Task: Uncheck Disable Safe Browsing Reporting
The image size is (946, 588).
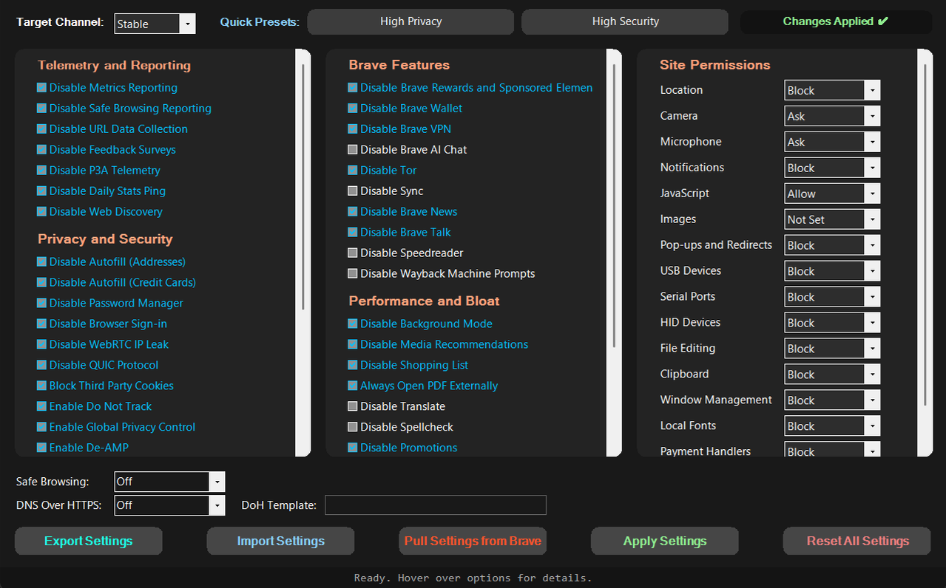Action: pos(124,109)
